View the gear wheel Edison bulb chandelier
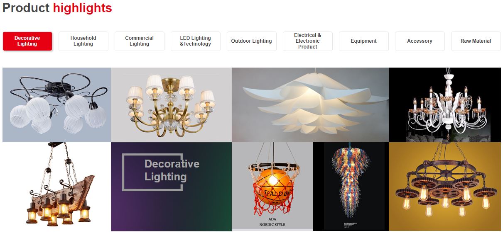 [445, 187]
